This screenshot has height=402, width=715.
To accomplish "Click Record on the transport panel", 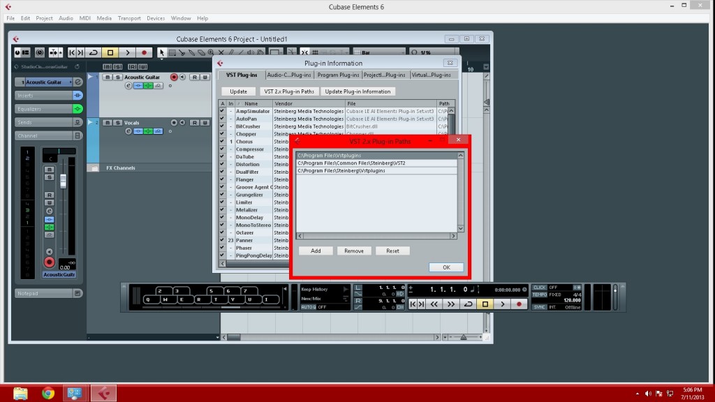I will pos(519,304).
